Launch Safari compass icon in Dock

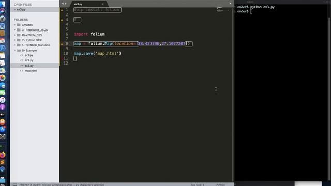click(x=3, y=48)
